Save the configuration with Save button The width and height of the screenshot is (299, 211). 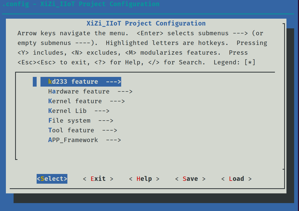(190, 179)
